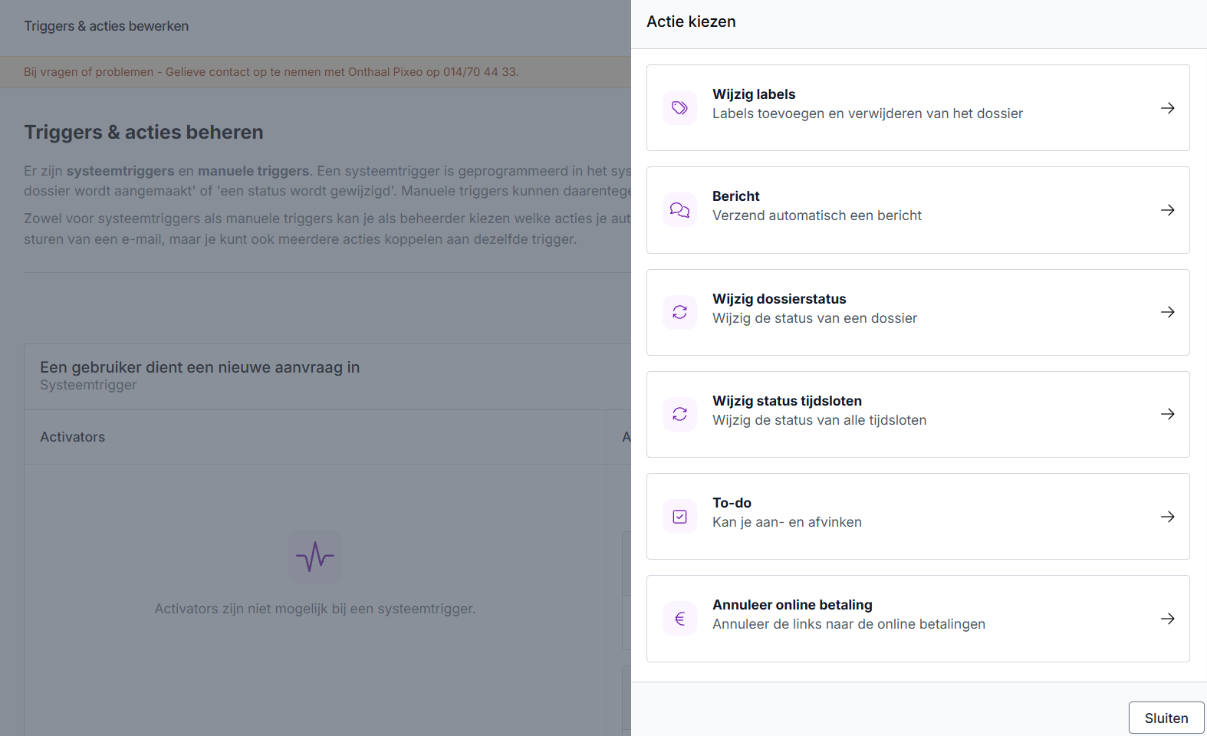The height and width of the screenshot is (736, 1207).
Task: Click the refresh icon beside Wijzig dossierstatus
Action: pos(679,312)
